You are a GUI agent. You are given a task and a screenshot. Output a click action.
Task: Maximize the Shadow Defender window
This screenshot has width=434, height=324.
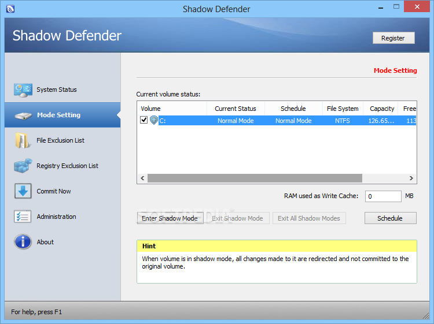[396, 6]
